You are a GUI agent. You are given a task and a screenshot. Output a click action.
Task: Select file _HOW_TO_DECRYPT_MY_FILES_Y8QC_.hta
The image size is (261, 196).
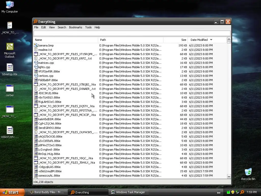(x=66, y=158)
